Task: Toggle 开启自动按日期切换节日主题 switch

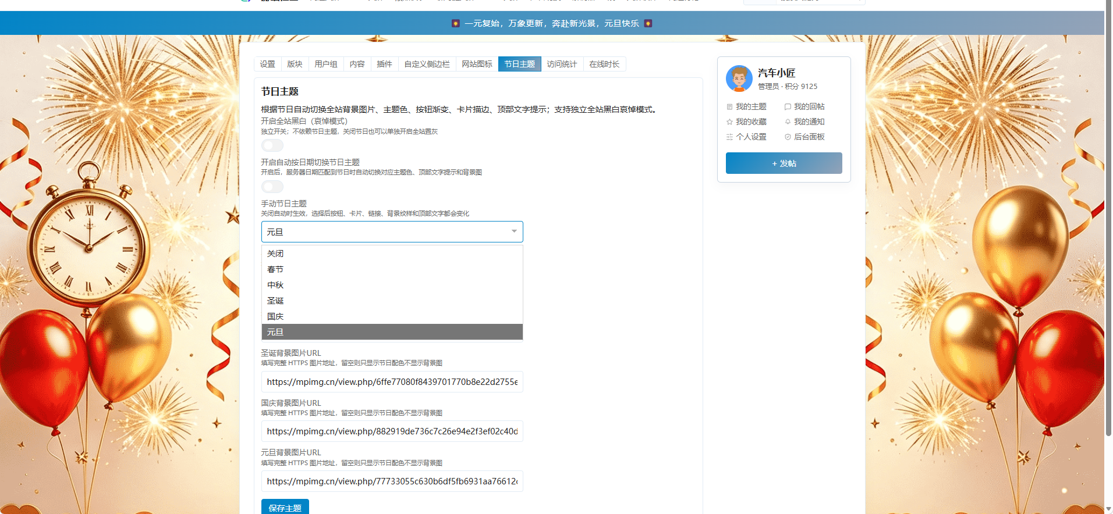Action: click(x=272, y=187)
